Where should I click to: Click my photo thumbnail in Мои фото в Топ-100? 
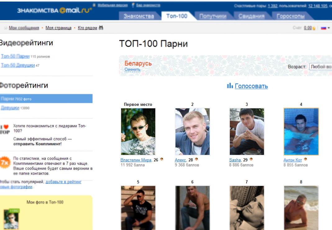[11, 219]
